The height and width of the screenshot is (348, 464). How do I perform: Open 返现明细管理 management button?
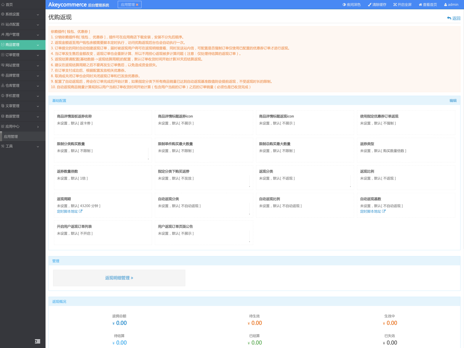coord(119,278)
